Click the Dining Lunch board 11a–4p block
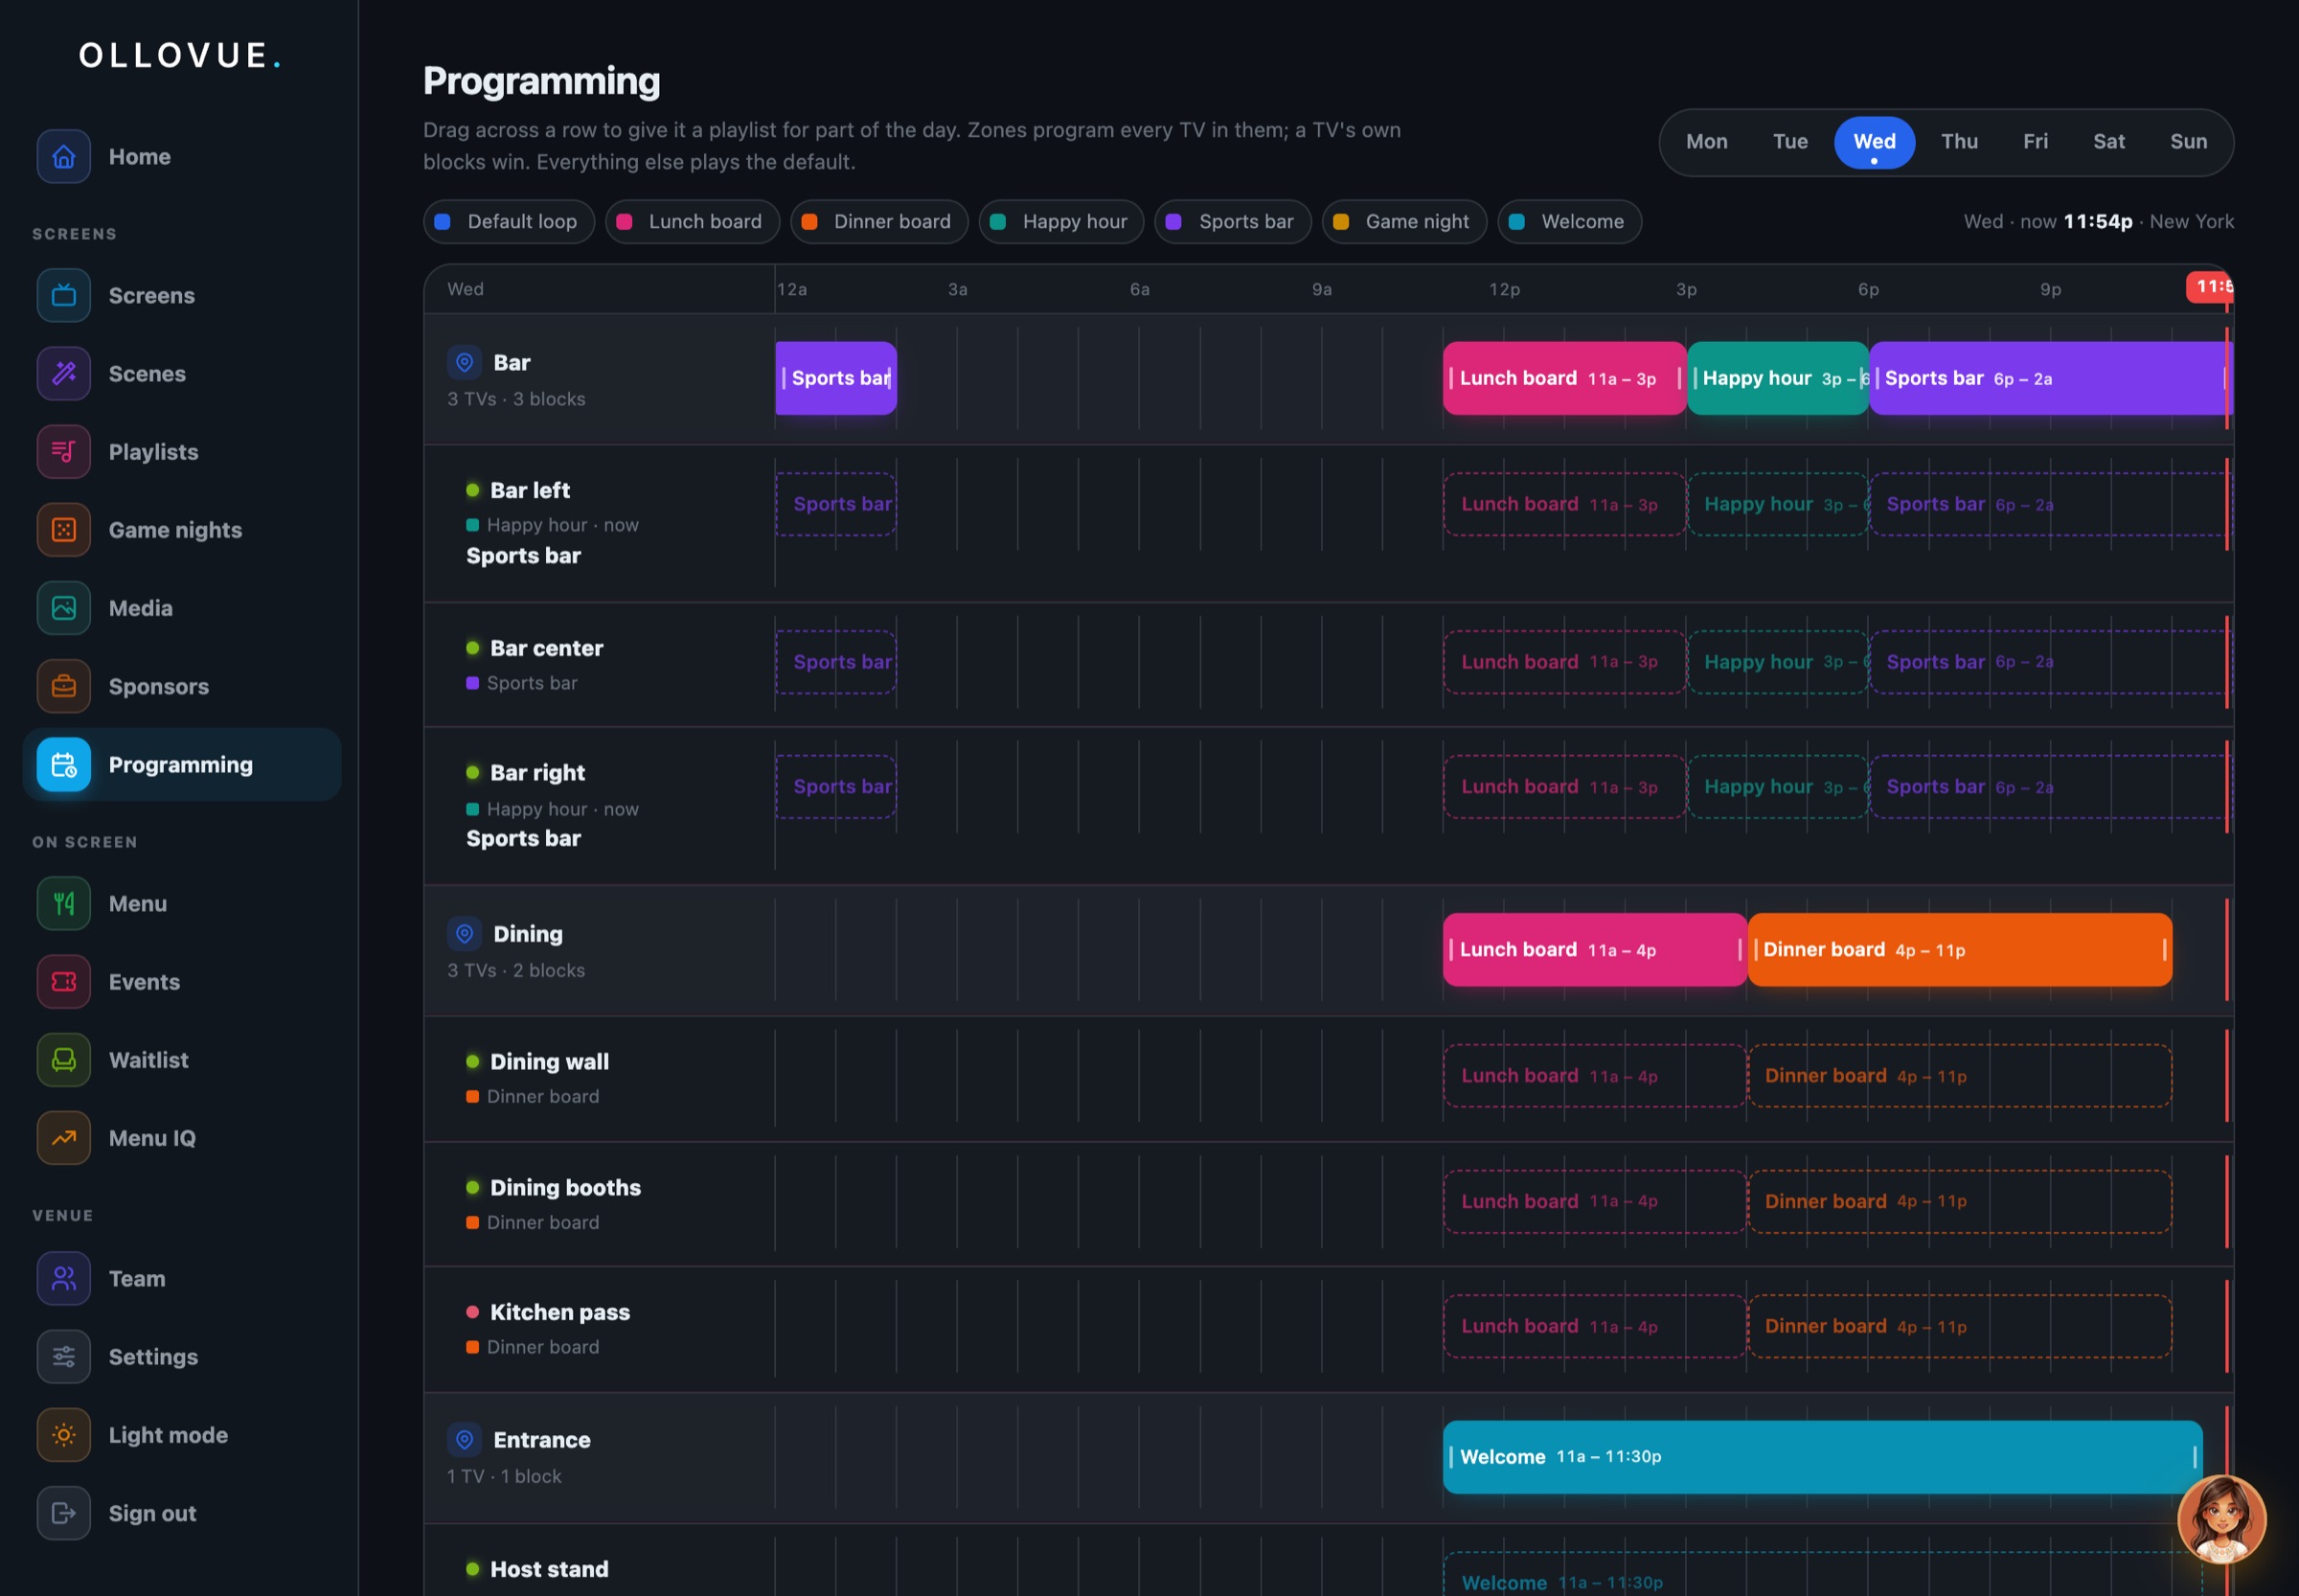This screenshot has width=2299, height=1596. click(x=1595, y=950)
